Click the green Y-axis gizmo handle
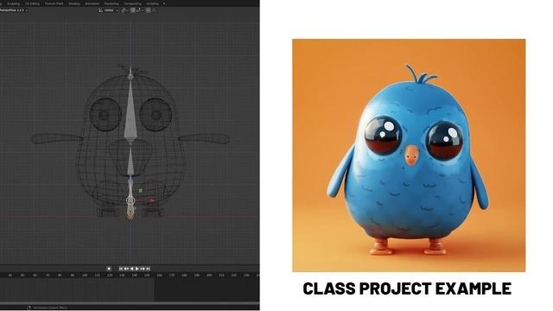Viewport: 553px width, 311px height. (140, 190)
